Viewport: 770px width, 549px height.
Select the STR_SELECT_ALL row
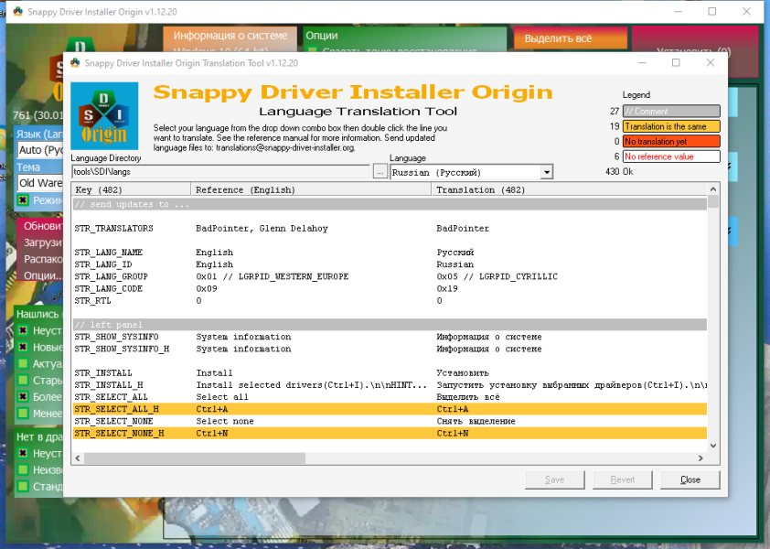coord(390,397)
